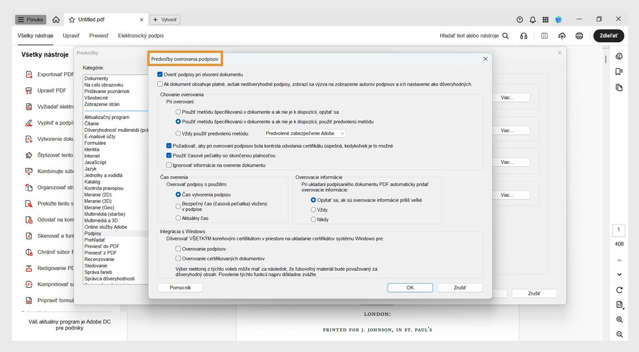639x352 pixels.
Task: Open the help question mark icon
Action: (520, 19)
